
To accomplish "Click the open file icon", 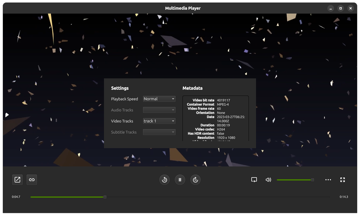I will pos(17,180).
